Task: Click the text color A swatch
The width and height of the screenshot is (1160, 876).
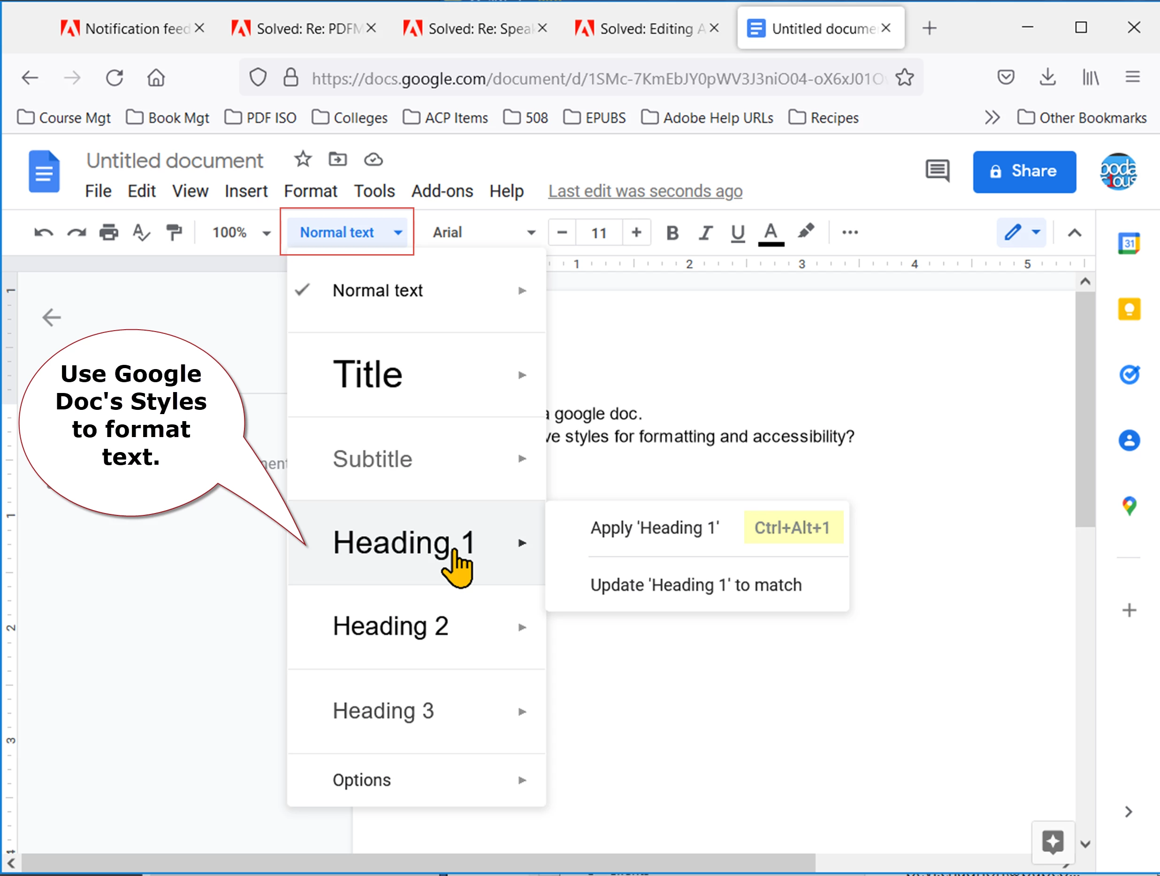Action: click(771, 233)
